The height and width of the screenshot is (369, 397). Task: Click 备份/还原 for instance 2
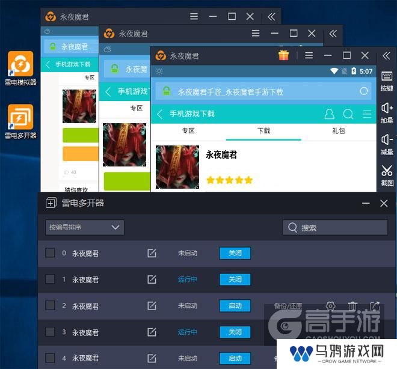pos(288,306)
